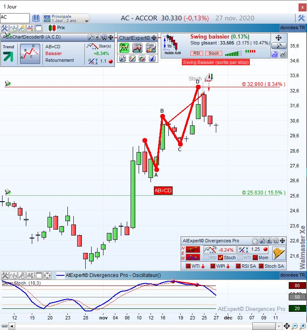
Task: Click the risk/reward 1.25 icon in Divergences Pro
Action: coord(244,250)
